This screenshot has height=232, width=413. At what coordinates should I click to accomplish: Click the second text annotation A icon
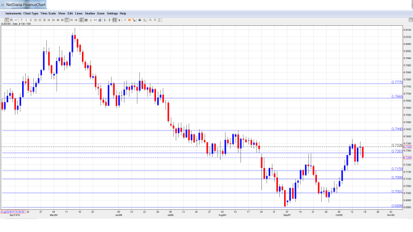click(155, 20)
